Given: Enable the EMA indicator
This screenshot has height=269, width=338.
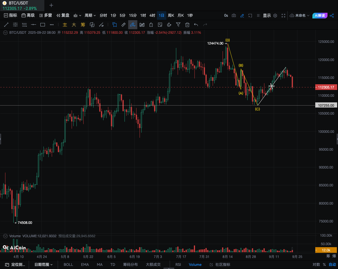Looking at the screenshot, I should pyautogui.click(x=85, y=264).
